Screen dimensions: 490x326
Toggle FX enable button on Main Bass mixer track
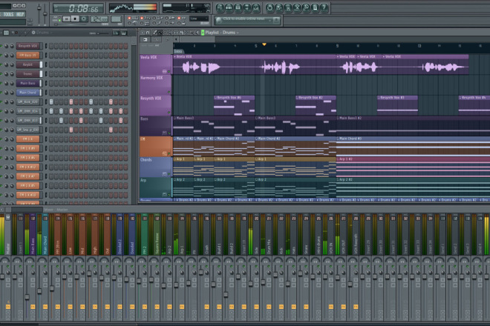click(33, 307)
